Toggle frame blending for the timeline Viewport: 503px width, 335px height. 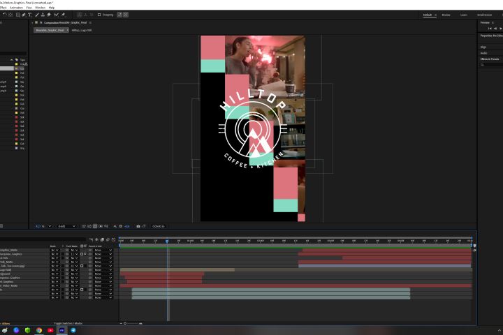tap(102, 240)
